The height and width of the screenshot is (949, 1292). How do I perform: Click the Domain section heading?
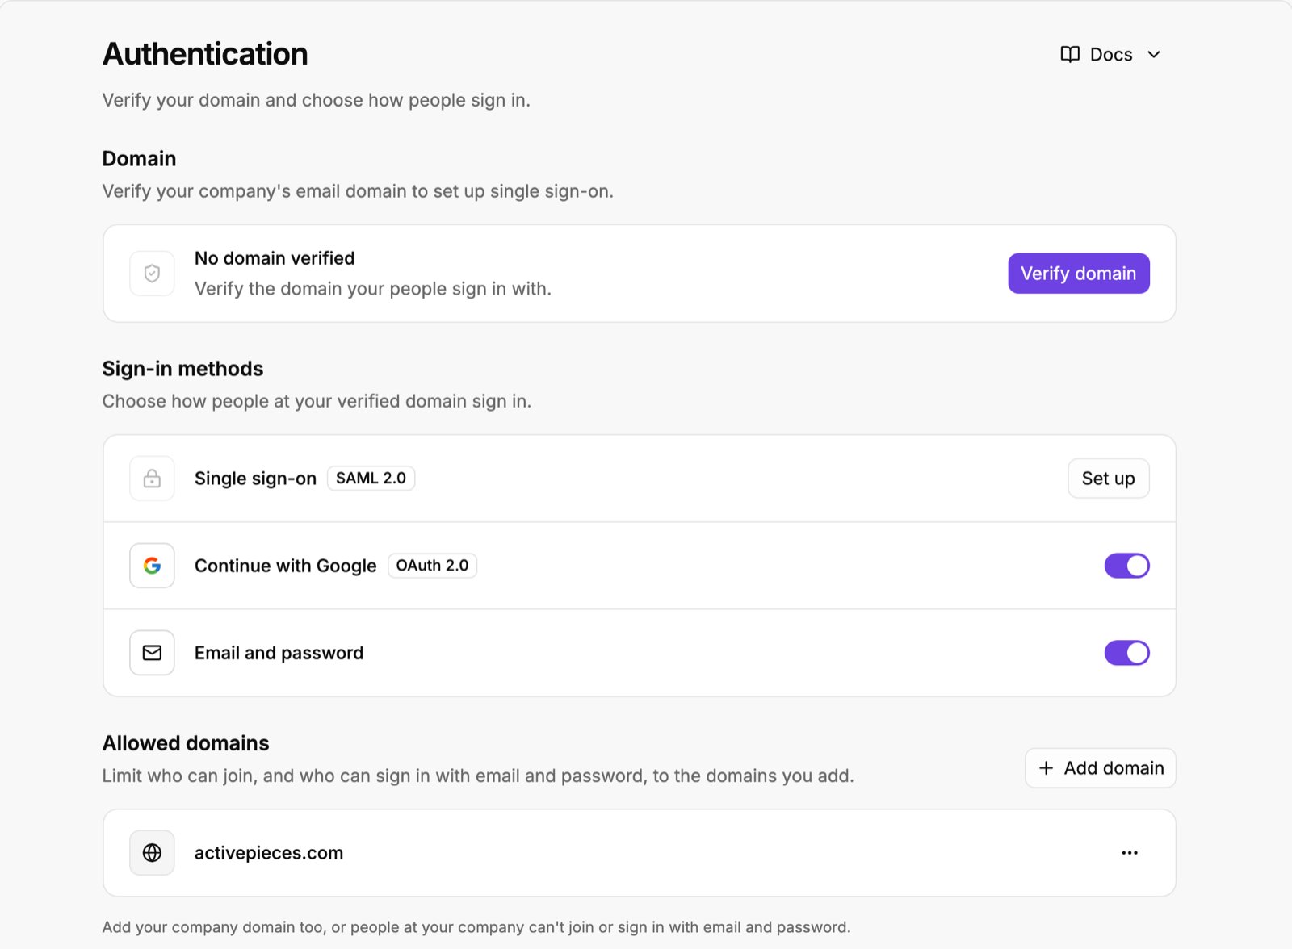coord(139,158)
